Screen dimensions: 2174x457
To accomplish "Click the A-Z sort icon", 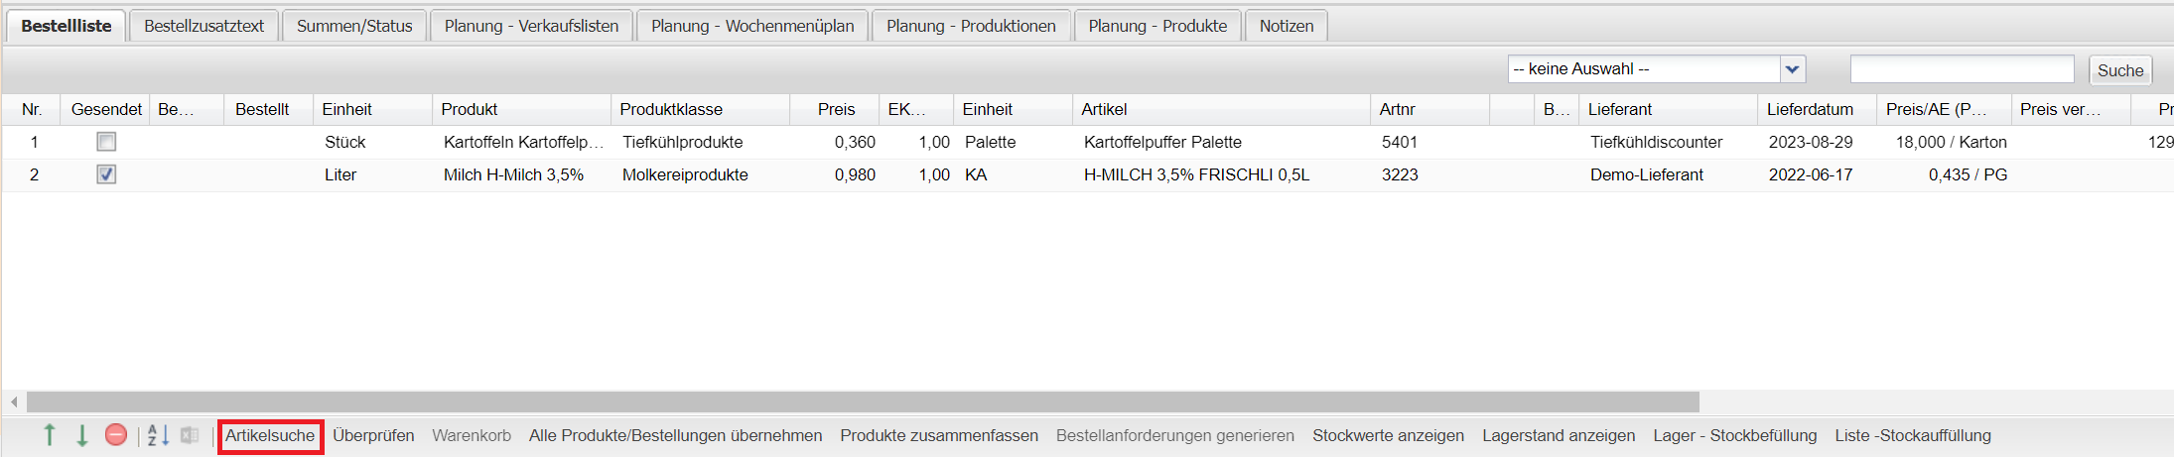I will click(158, 435).
